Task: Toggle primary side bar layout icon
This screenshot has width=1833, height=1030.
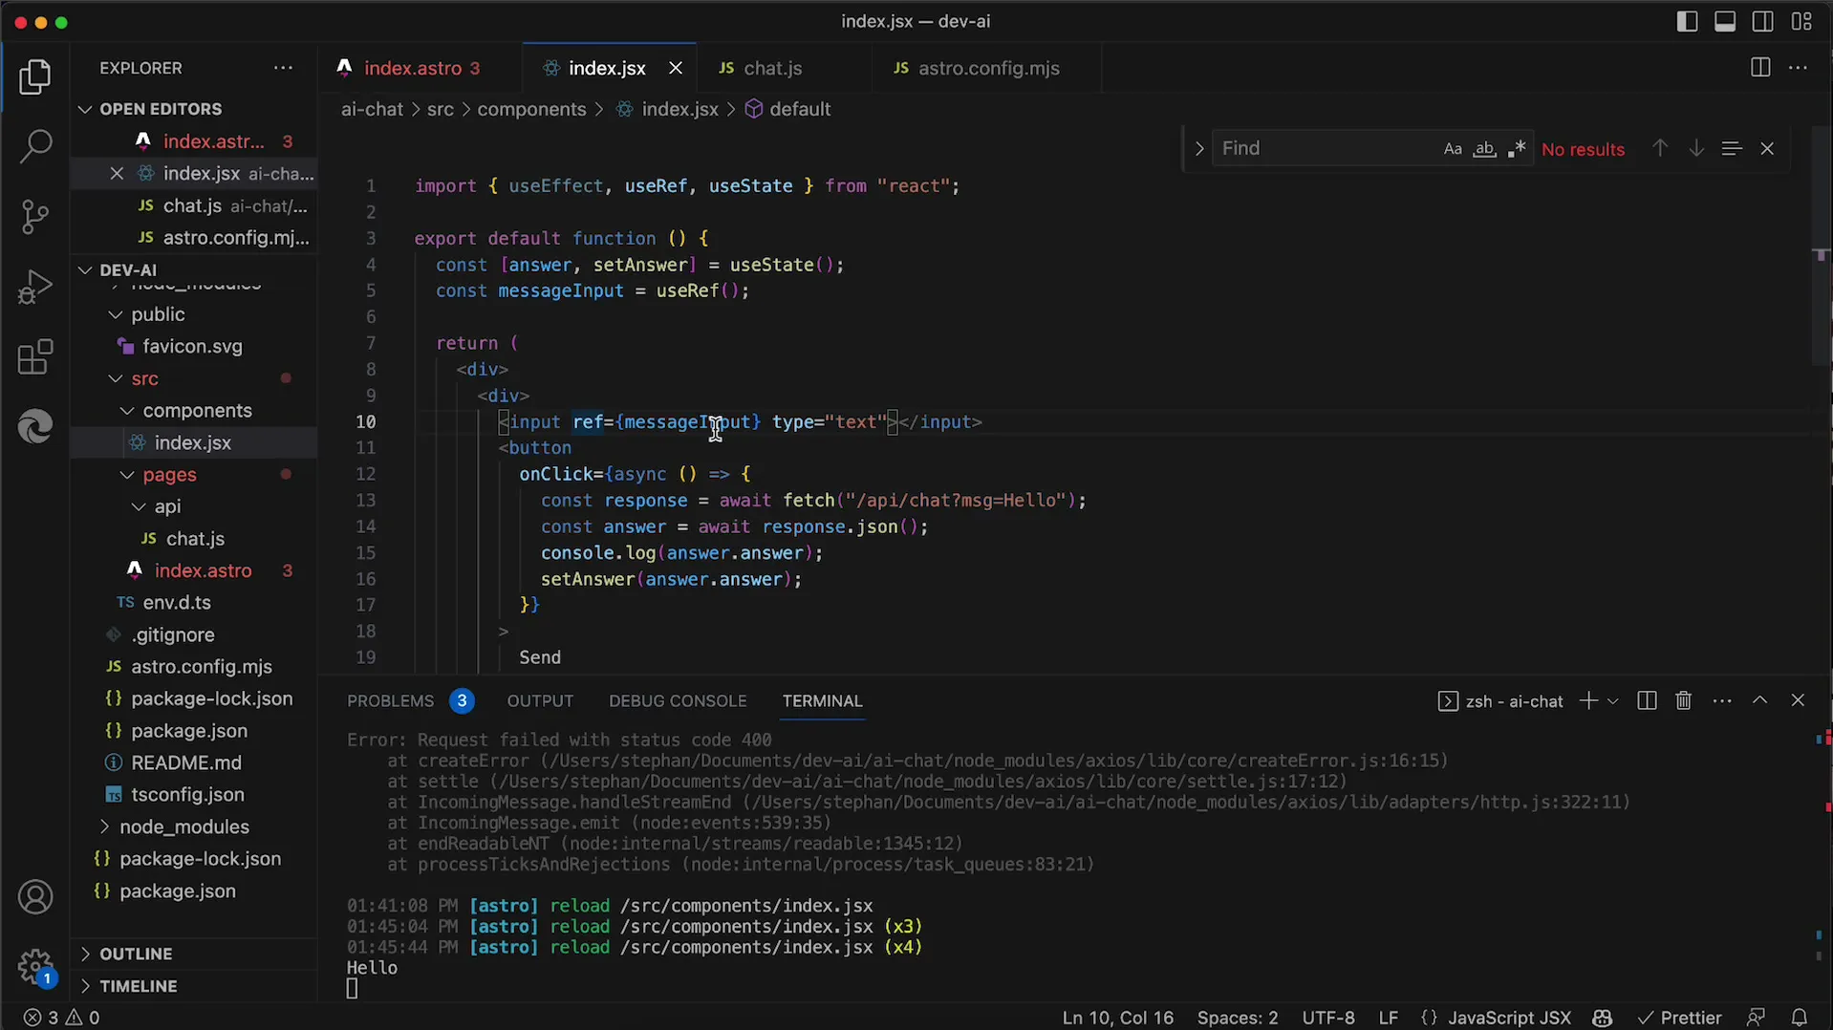Action: click(1687, 21)
